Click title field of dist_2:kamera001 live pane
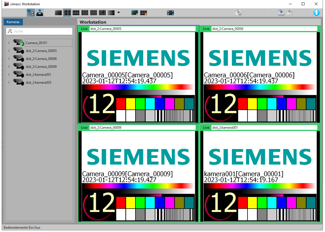The width and height of the screenshot is (325, 232). point(264,128)
